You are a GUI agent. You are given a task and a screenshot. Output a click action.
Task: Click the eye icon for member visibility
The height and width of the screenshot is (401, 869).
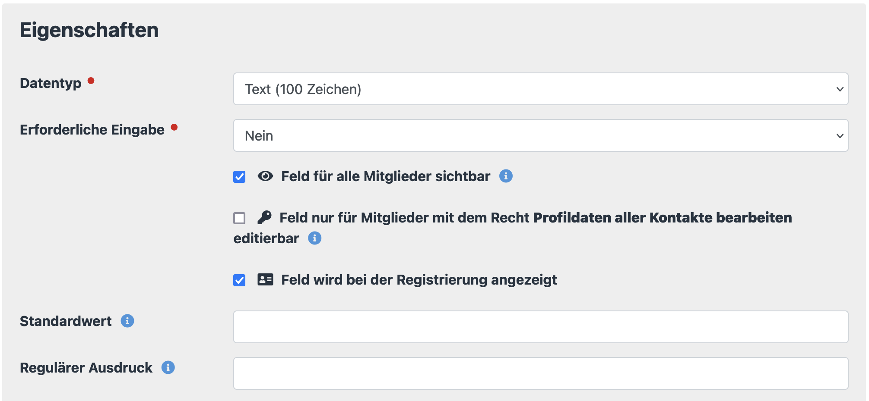click(x=265, y=176)
